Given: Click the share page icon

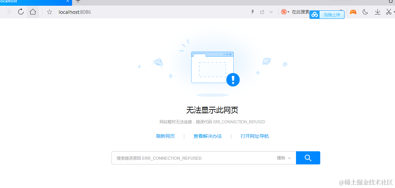Looking at the screenshot, I should click(x=262, y=12).
